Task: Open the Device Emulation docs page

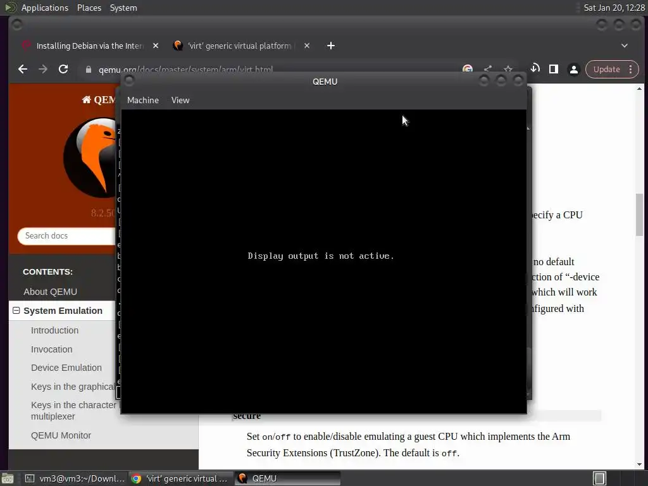Action: click(x=66, y=368)
